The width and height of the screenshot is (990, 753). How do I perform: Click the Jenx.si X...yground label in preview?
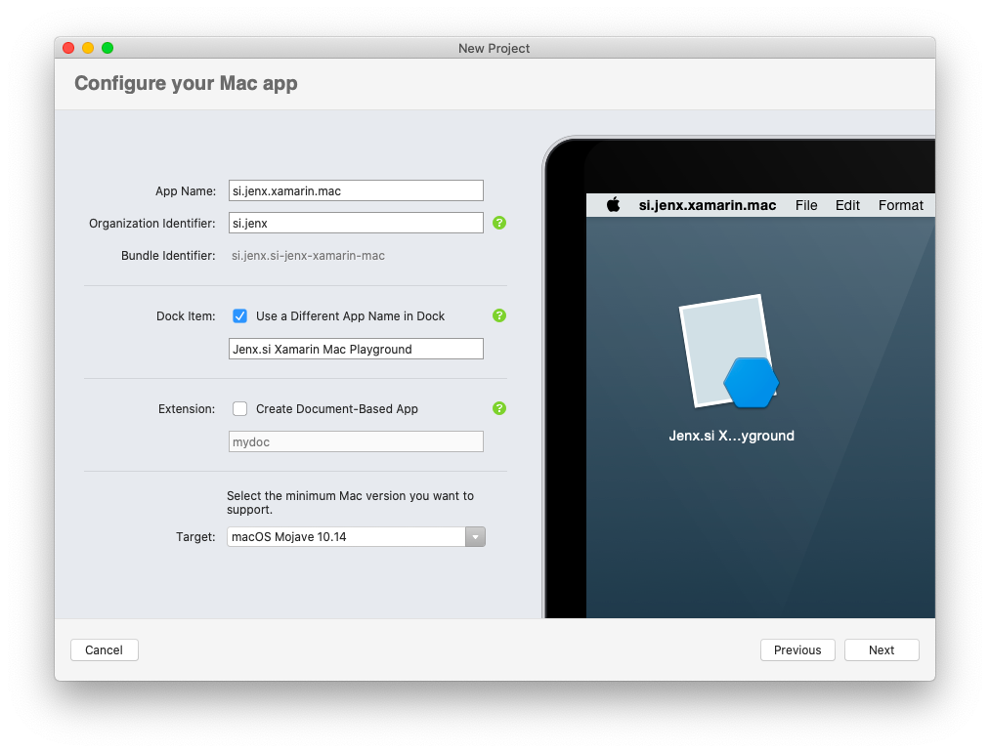point(731,436)
